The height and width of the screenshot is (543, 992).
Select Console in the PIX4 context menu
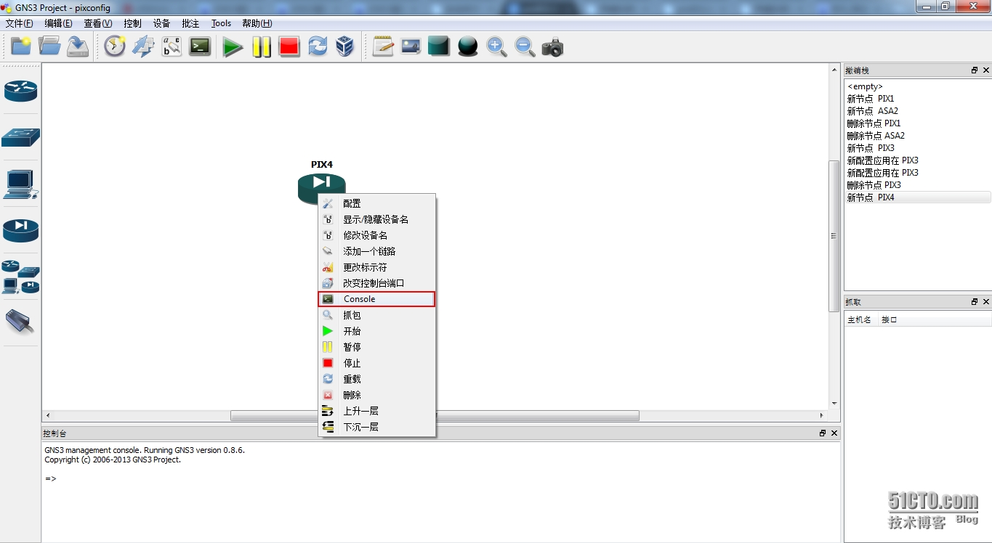coord(377,299)
